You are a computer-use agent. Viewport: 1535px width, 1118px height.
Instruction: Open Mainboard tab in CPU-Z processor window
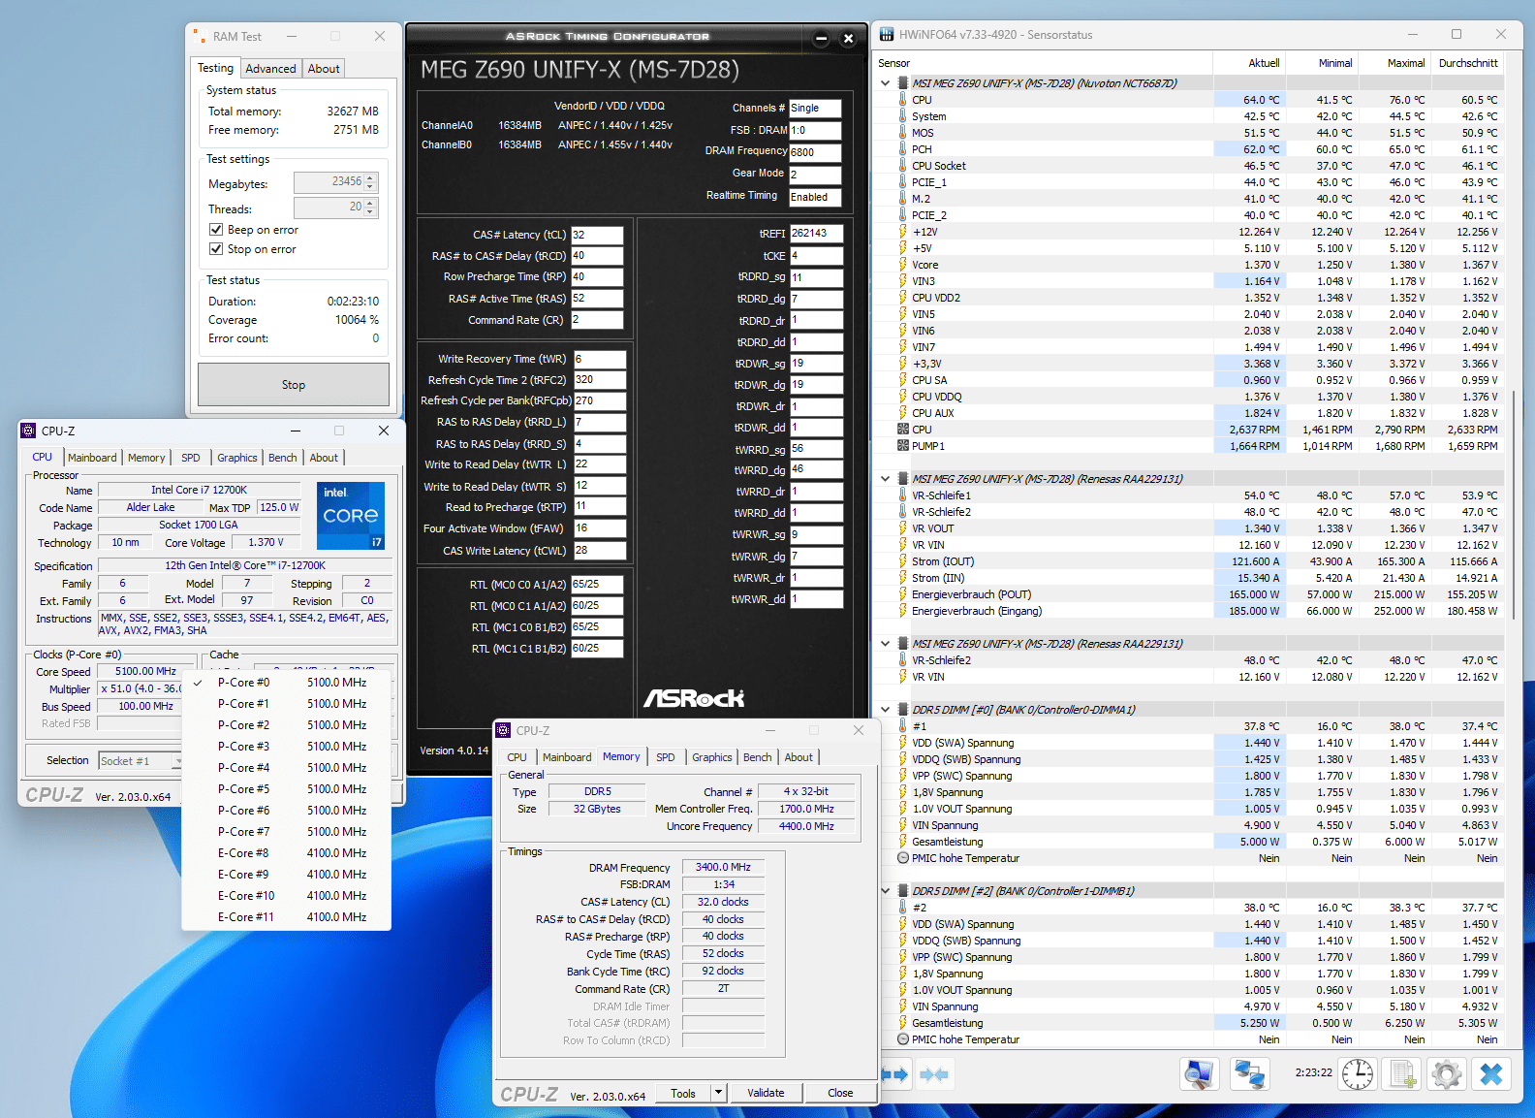(92, 458)
